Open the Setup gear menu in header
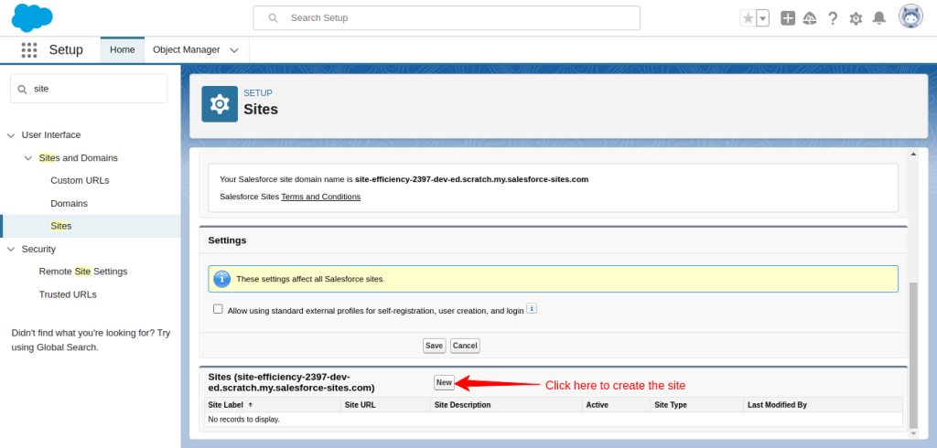This screenshot has height=448, width=937. [x=856, y=18]
